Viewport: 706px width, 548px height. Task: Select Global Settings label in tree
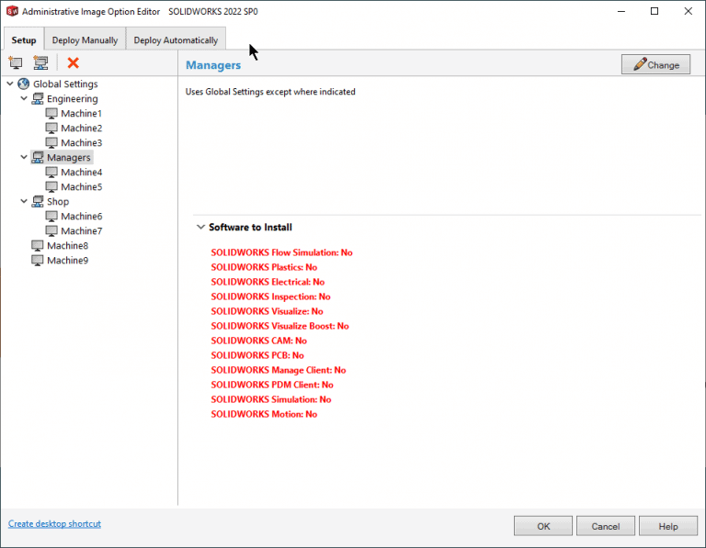tap(65, 84)
